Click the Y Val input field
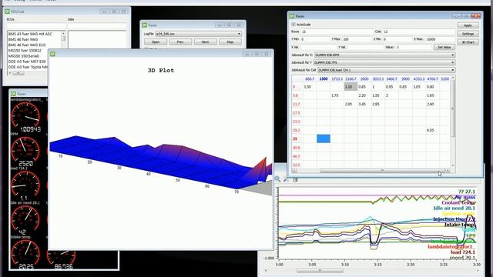493x277 pixels. (365, 47)
